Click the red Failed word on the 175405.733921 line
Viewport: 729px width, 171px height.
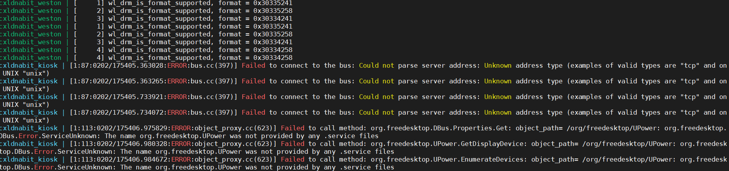(x=253, y=97)
